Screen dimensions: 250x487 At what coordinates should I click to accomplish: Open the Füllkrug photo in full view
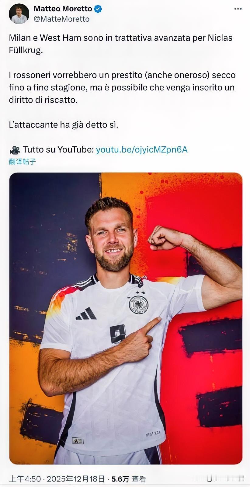(126, 318)
